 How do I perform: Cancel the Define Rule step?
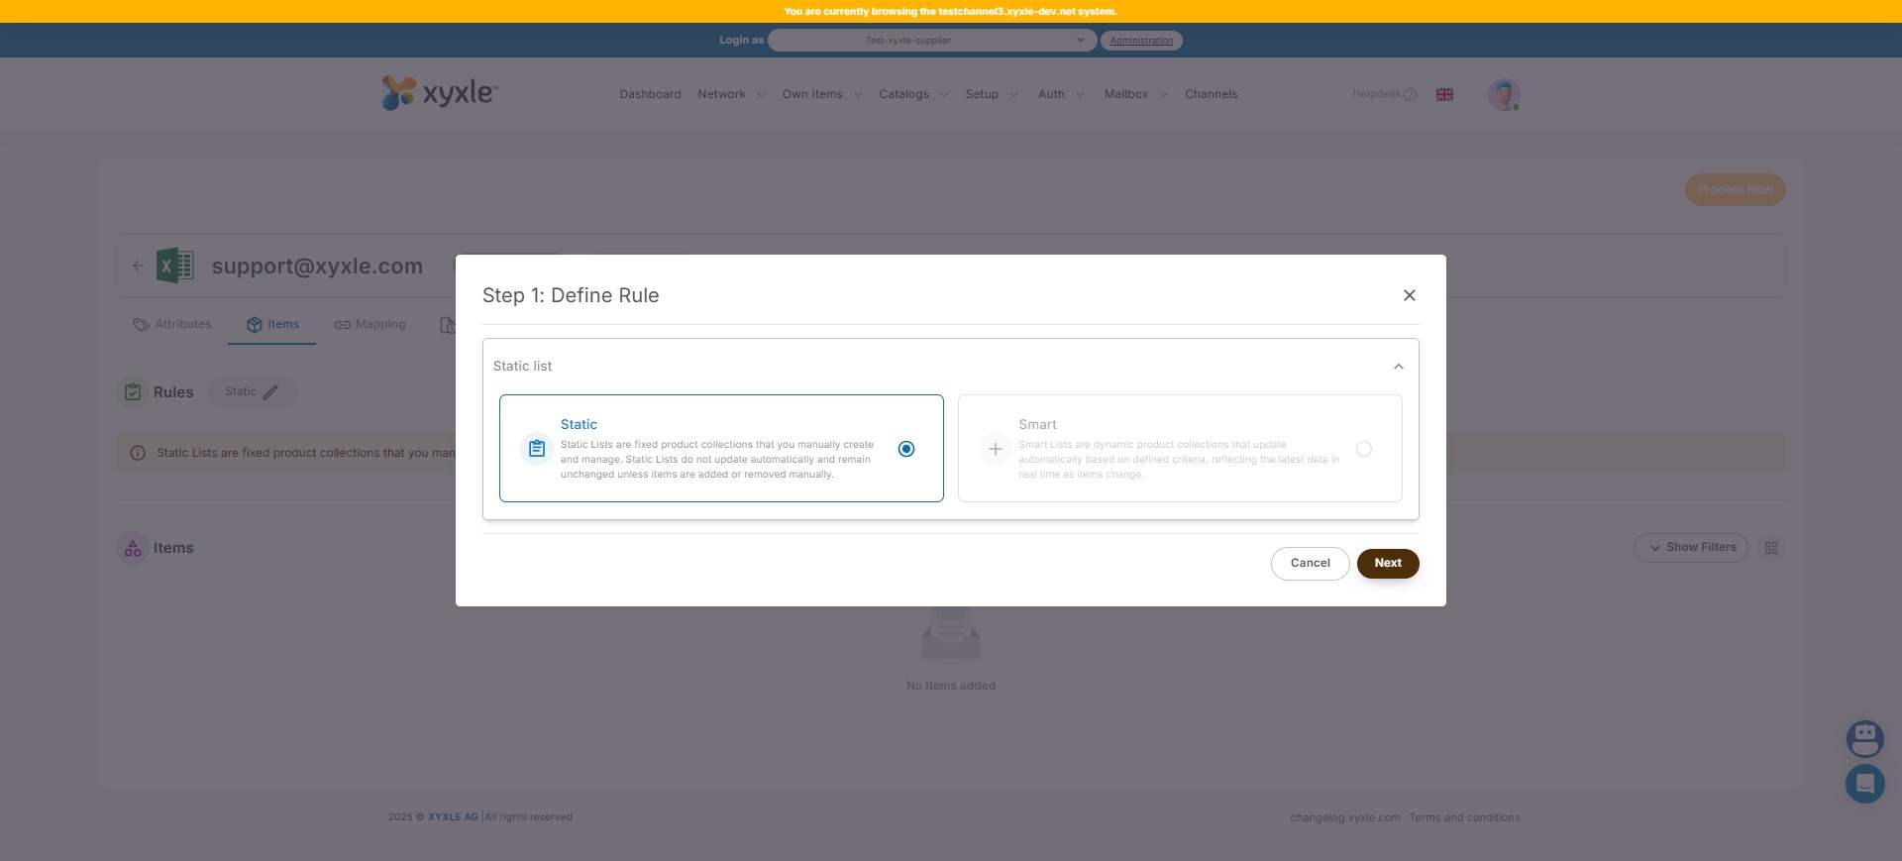click(x=1309, y=563)
